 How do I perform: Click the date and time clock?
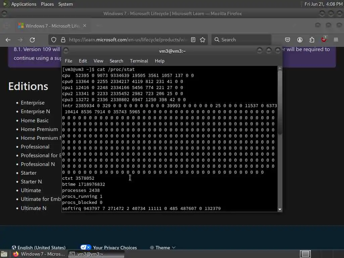tap(324, 4)
